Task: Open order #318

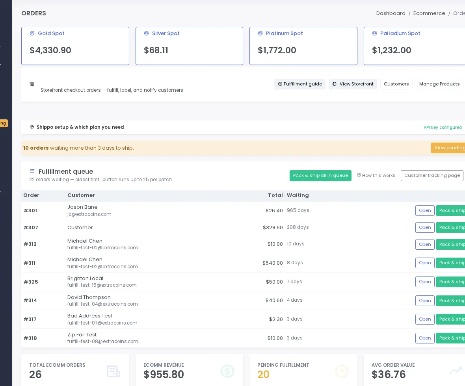Action: (x=425, y=338)
